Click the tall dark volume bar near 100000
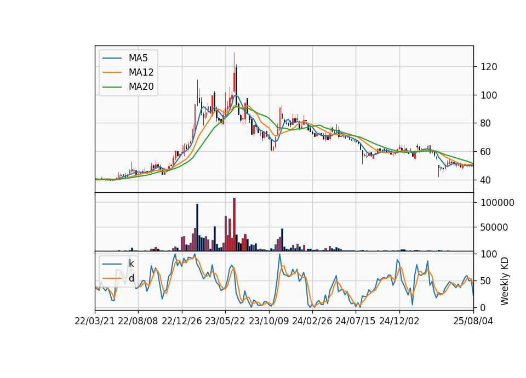Screen dimensions: 526x378 coord(197,227)
